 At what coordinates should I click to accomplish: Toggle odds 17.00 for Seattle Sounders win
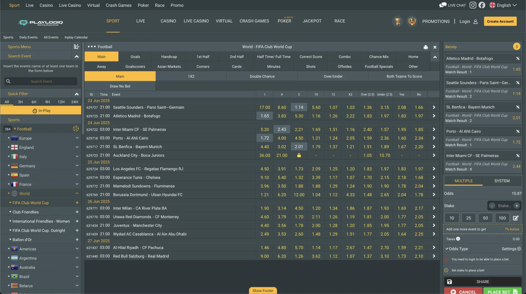265,107
